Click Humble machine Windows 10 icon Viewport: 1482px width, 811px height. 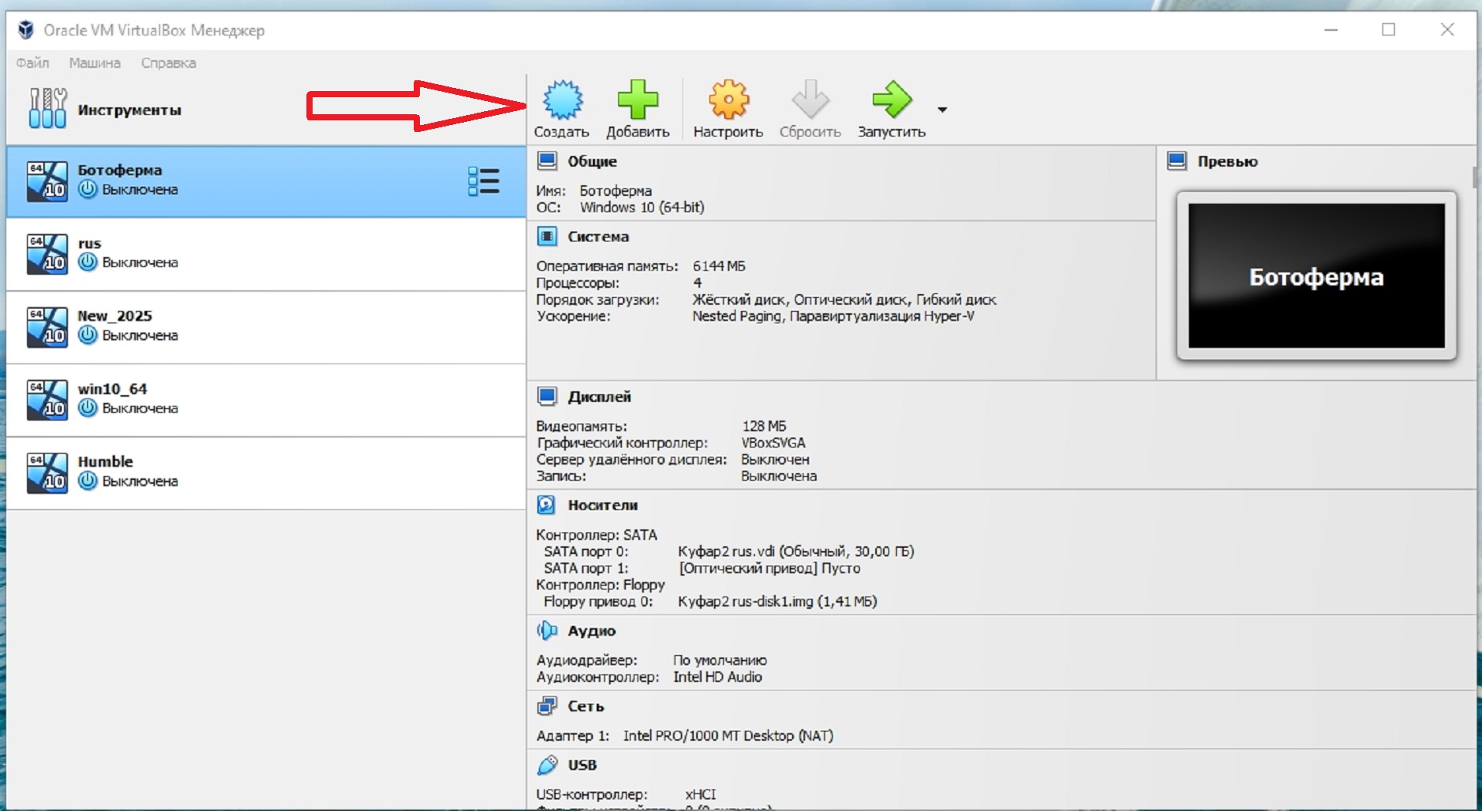pyautogui.click(x=47, y=473)
